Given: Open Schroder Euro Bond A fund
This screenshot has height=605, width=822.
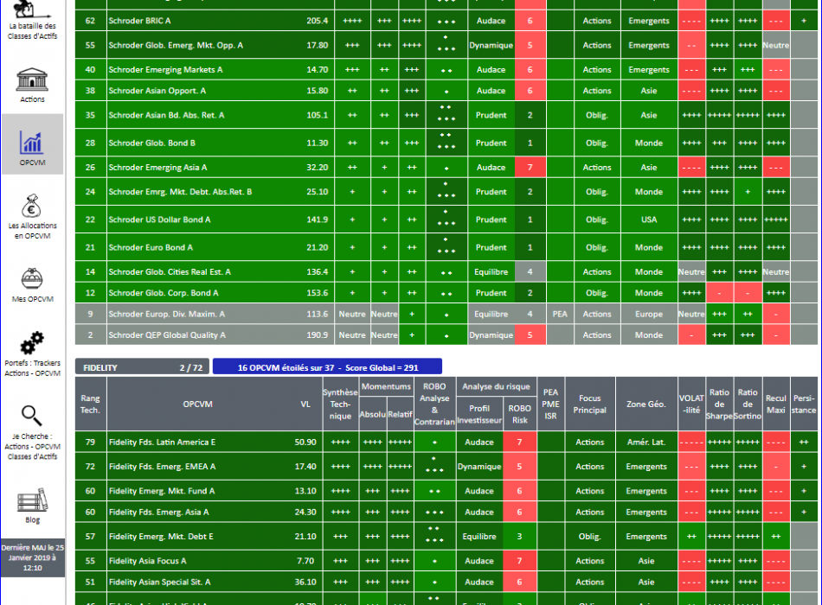Looking at the screenshot, I should pyautogui.click(x=151, y=247).
